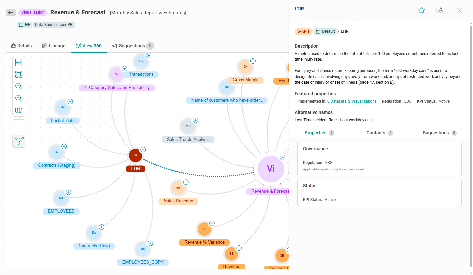Open the map legend icon below the zoom tools
The height and width of the screenshot is (275, 473).
(19, 110)
